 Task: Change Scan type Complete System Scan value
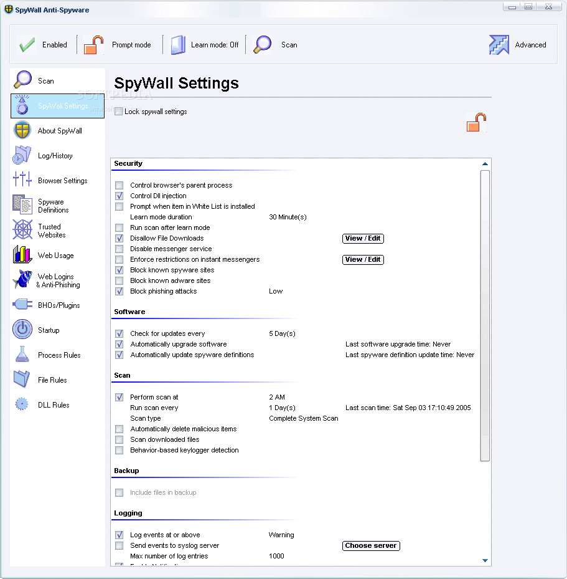point(303,418)
